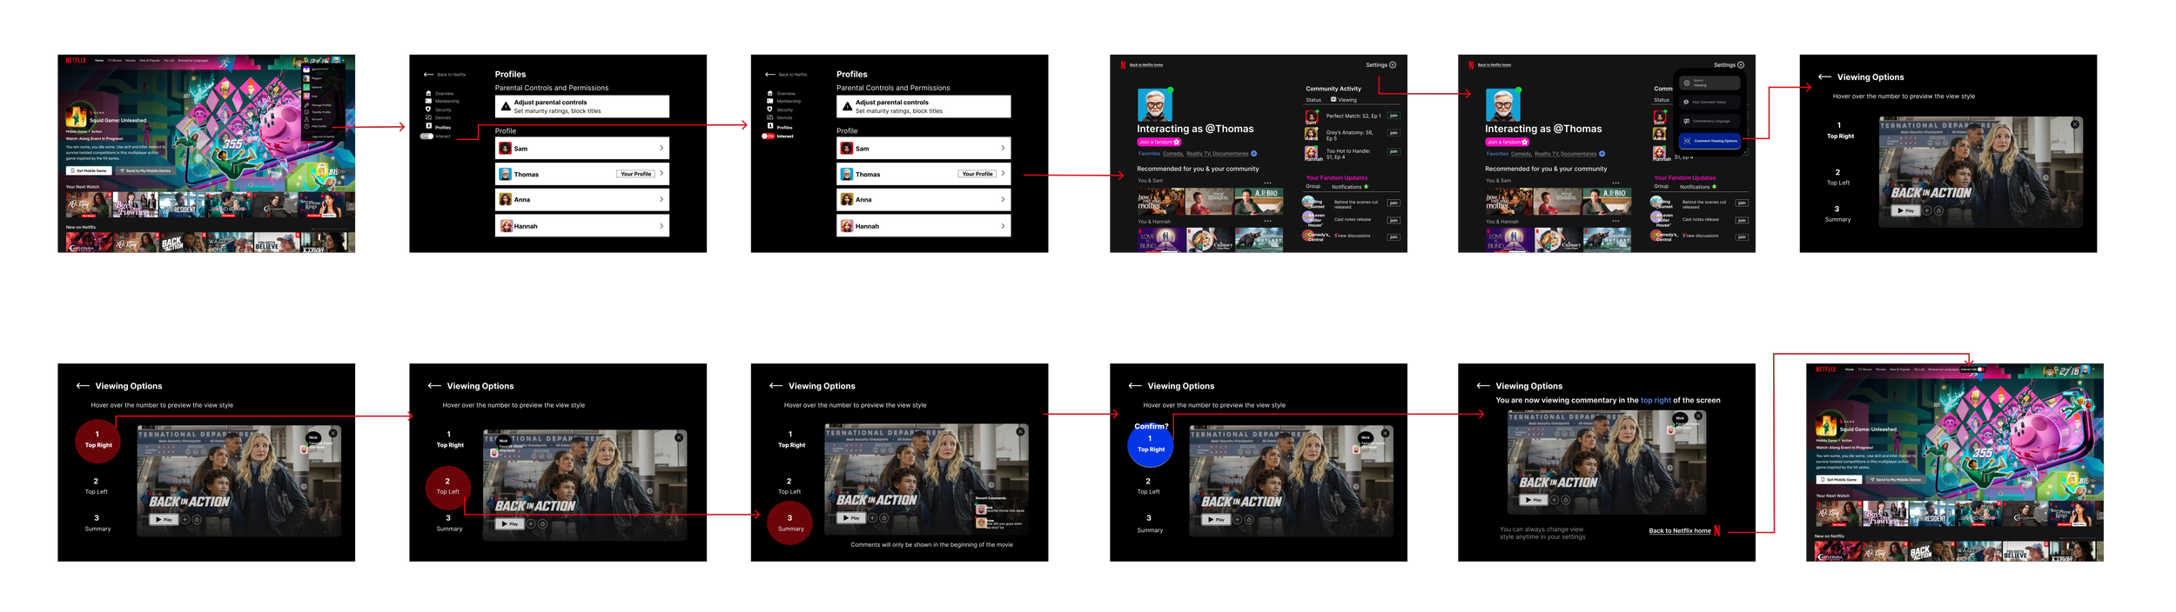Join Grey's Anatomy: S6 Ep 5 viewing
Viewport: 2176px width, 612px height.
1394,133
